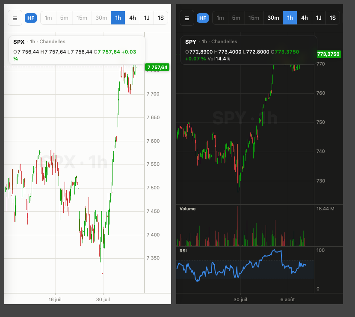355x317 pixels.
Task: Select 1h timeframe in SPY chart
Action: tap(290, 18)
